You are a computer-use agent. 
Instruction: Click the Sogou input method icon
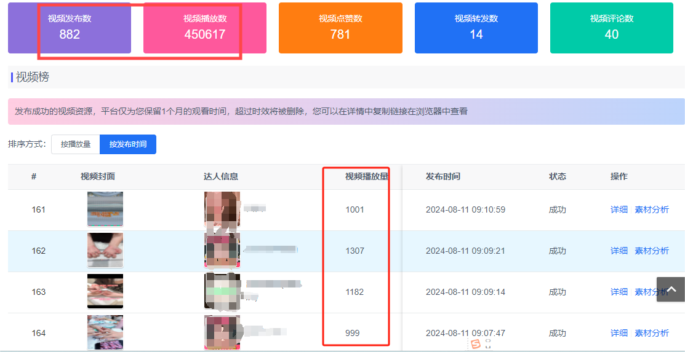(475, 345)
